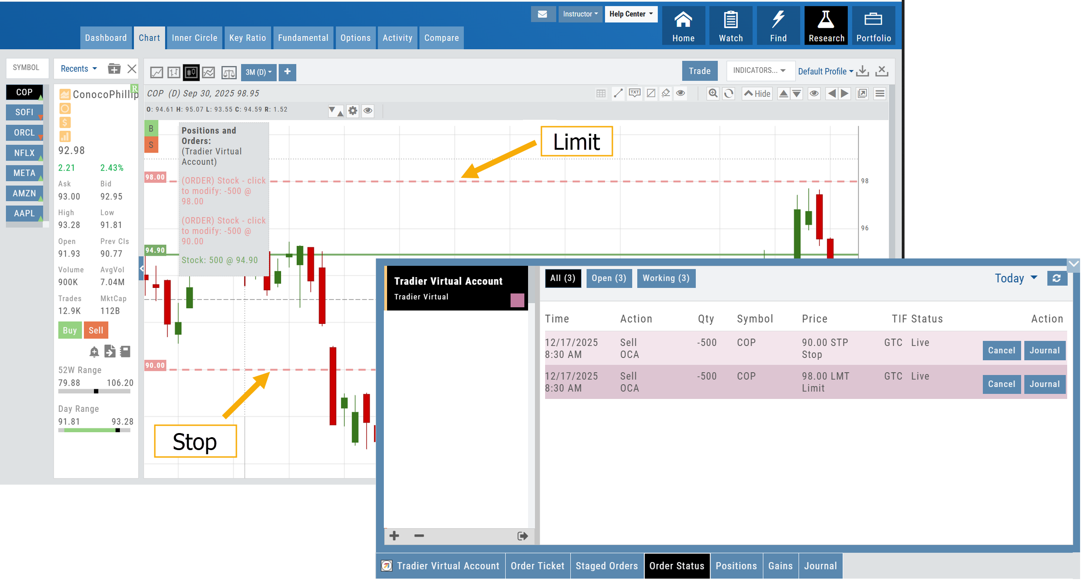Click the plus button beside 3M (D)
Viewport: 1081px width, 580px height.
pyautogui.click(x=288, y=72)
